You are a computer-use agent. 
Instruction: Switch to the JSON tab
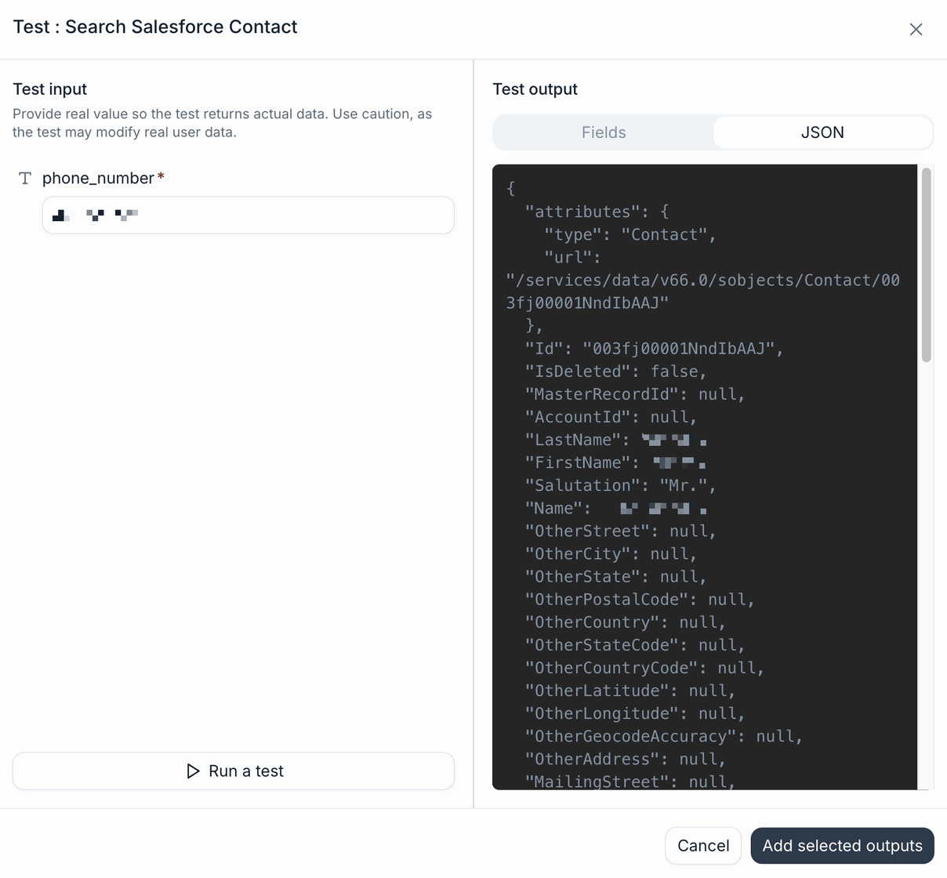pyautogui.click(x=822, y=132)
